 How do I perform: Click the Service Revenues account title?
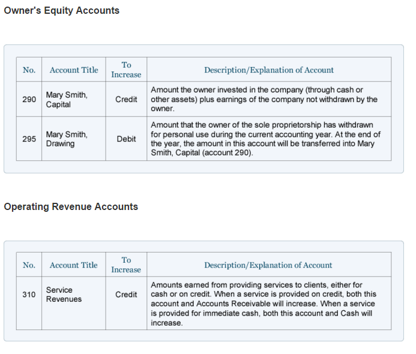(x=63, y=295)
